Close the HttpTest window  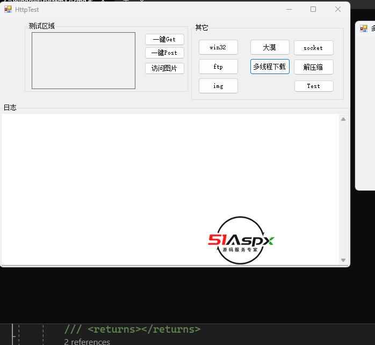pyautogui.click(x=338, y=9)
